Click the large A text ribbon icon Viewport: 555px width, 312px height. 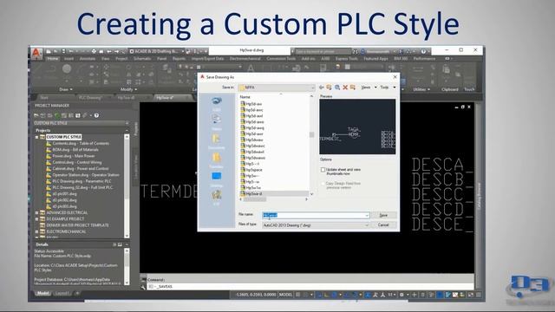[251, 68]
